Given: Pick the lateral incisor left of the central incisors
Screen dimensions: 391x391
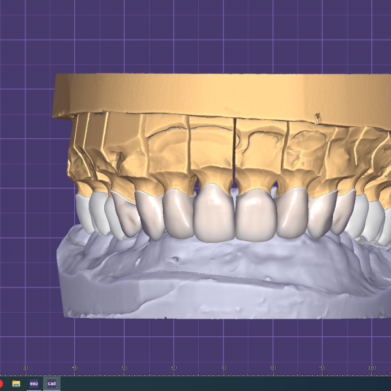Looking at the screenshot, I should pos(178,215).
